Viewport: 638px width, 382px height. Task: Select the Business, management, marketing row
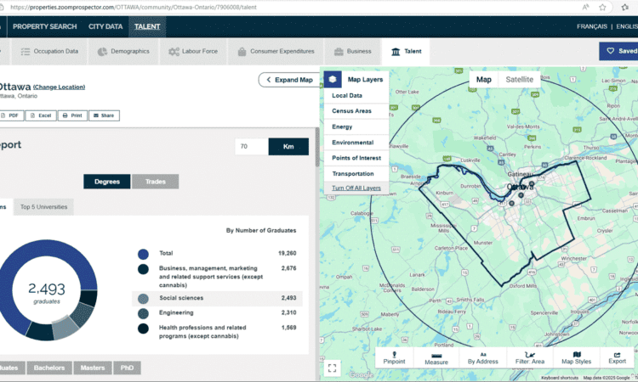(217, 277)
